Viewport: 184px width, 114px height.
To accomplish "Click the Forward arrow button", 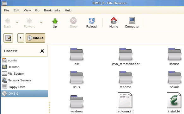I will point(29,23).
